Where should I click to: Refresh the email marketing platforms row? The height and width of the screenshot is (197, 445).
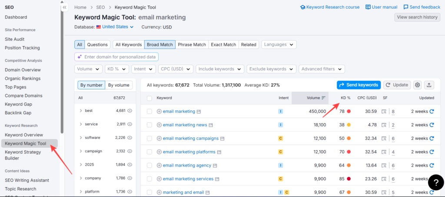point(432,152)
